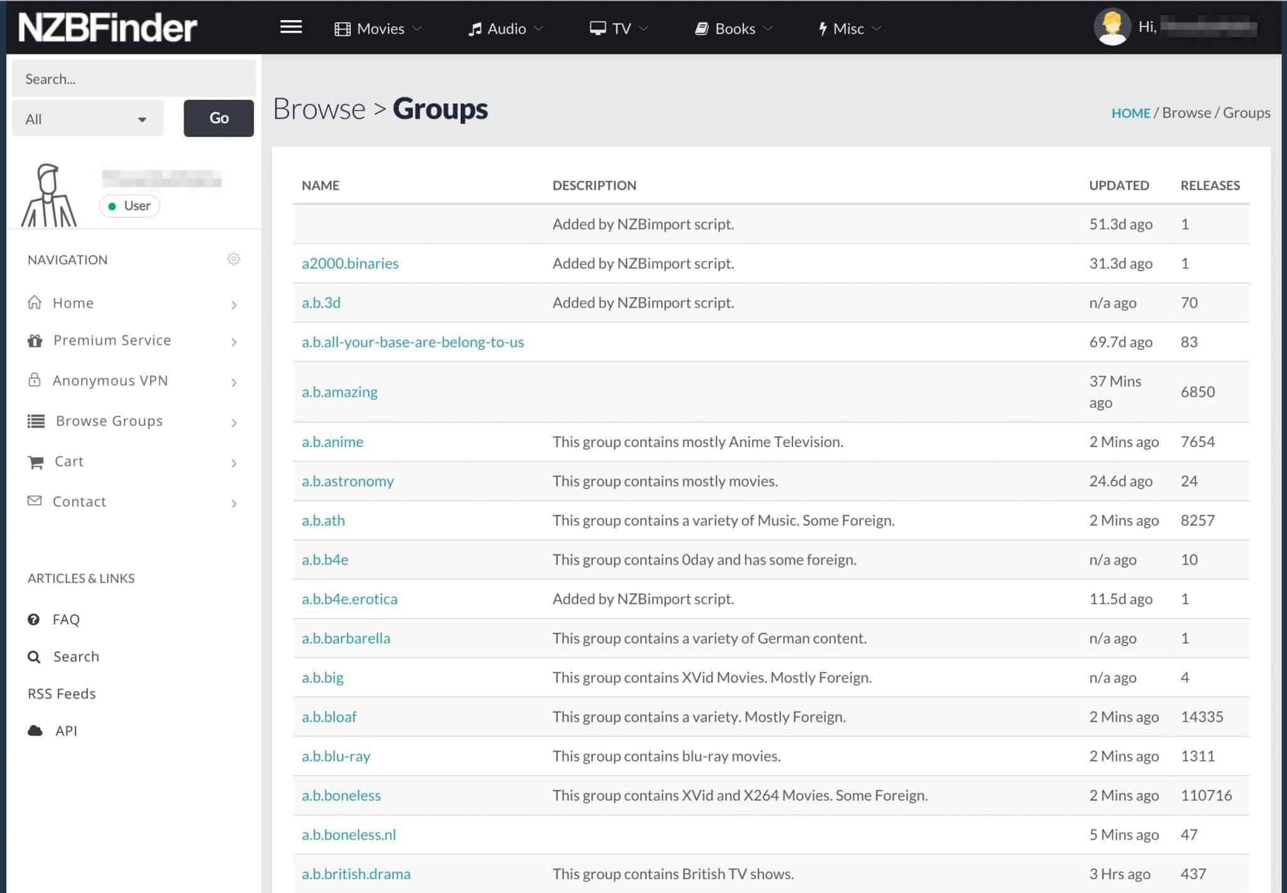Click the Browse Groups list icon
Image resolution: width=1287 pixels, height=893 pixels.
(x=35, y=421)
